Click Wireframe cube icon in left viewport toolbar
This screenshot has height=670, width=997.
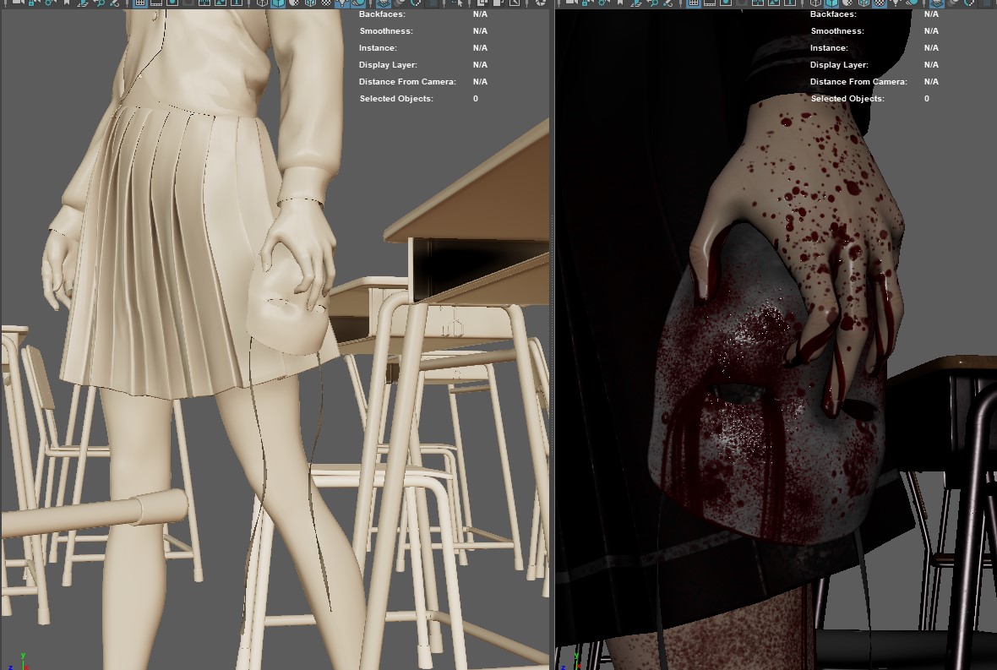click(x=262, y=3)
